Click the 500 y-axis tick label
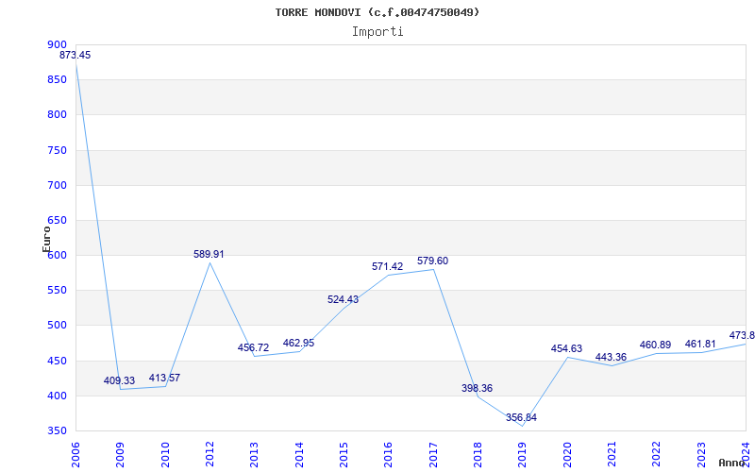This screenshot has width=755, height=472. coord(57,326)
